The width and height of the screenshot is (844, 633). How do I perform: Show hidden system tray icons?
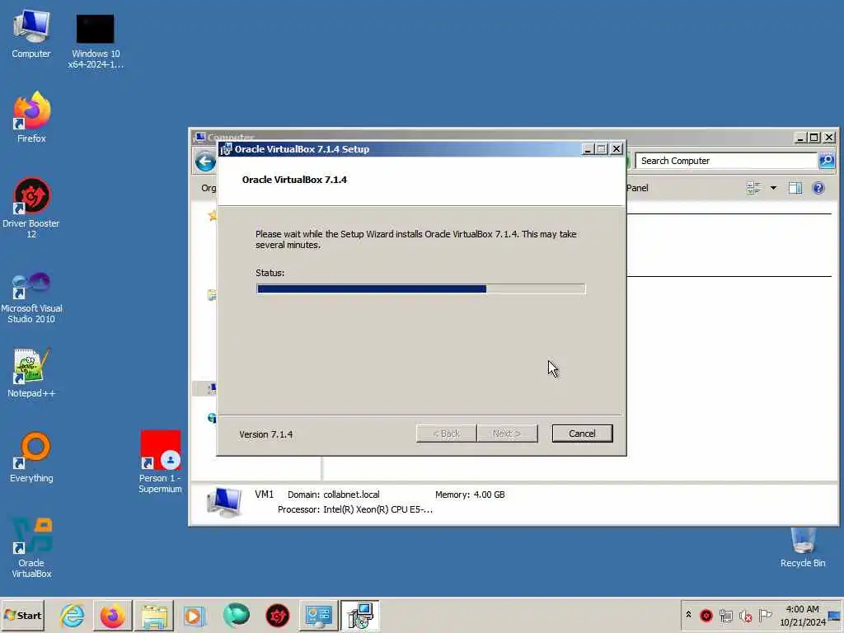click(688, 615)
